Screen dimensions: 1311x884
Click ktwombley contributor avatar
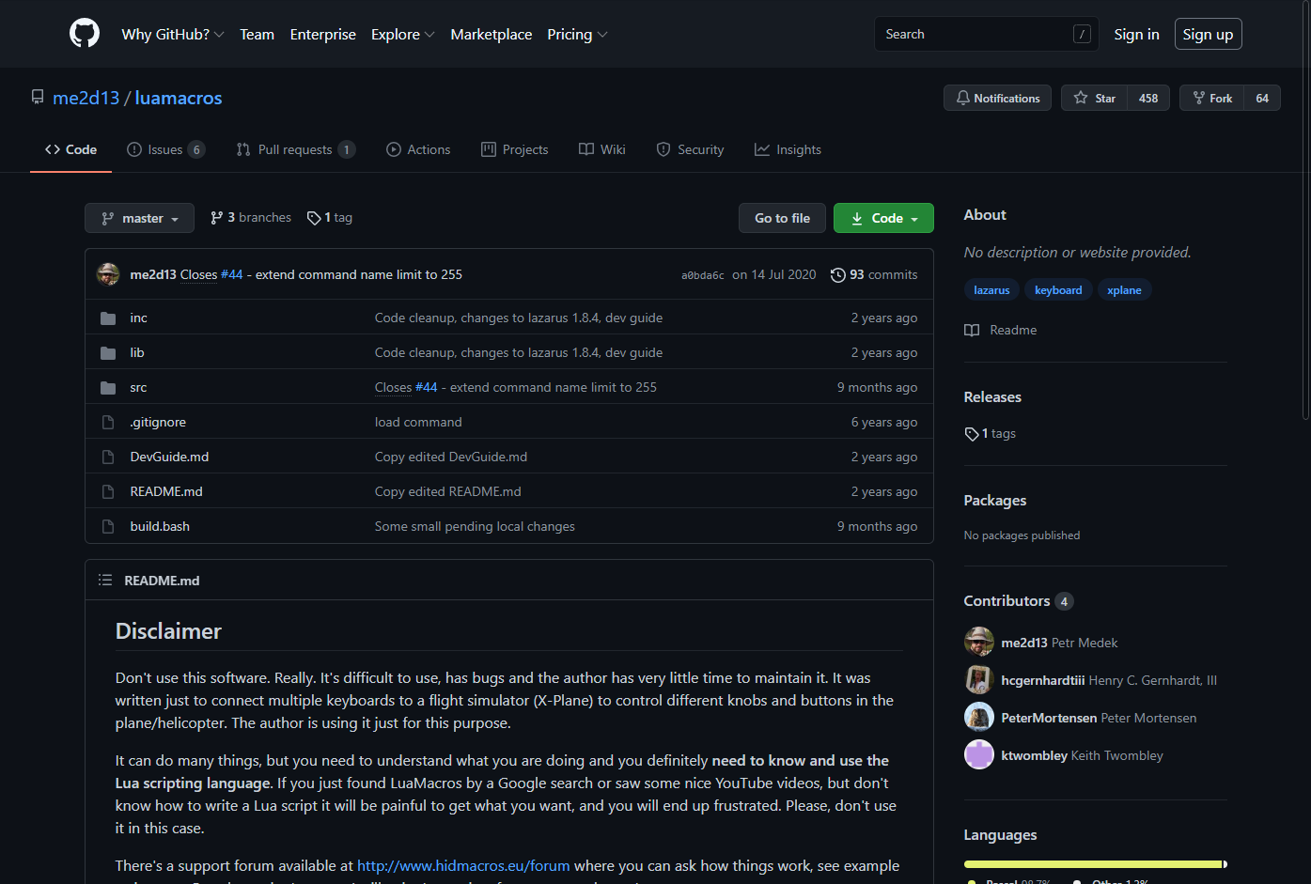(x=979, y=755)
